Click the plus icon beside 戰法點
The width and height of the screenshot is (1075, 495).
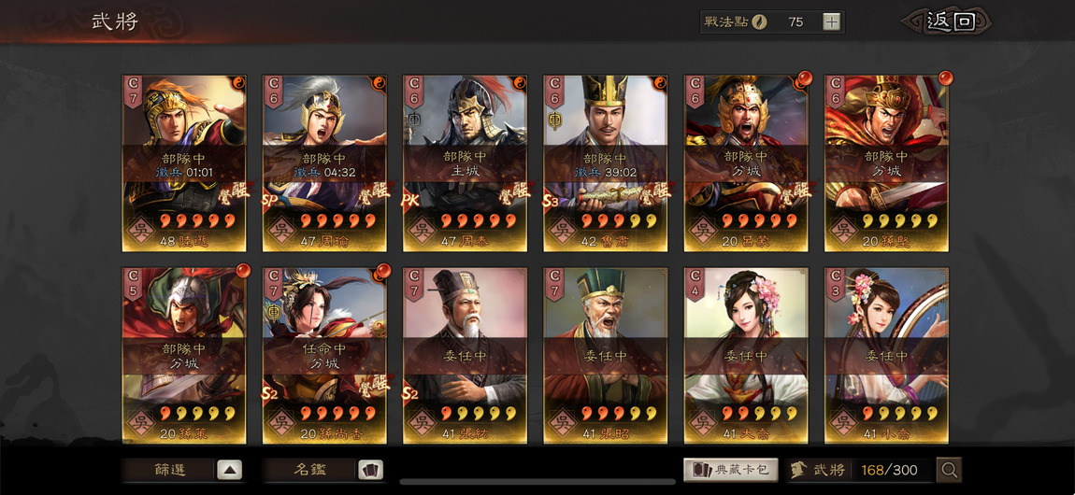[x=831, y=21]
